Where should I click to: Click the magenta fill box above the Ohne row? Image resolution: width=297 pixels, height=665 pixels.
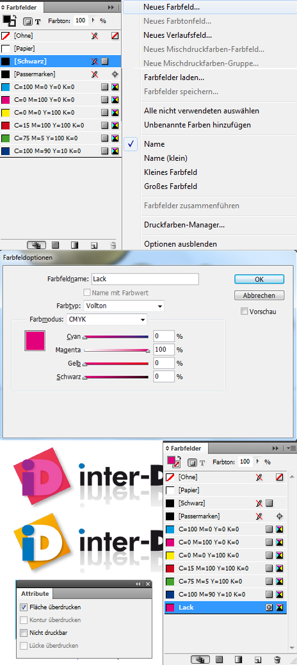(x=171, y=460)
